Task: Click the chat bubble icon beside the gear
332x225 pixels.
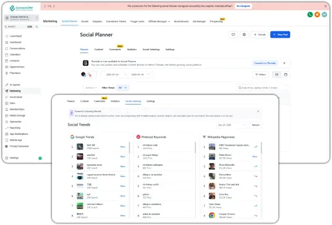Action: pos(233,35)
